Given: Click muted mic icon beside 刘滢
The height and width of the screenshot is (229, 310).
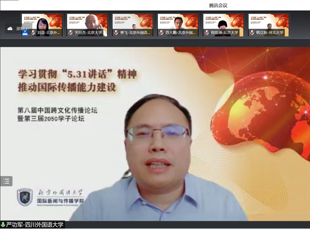Looking at the screenshot, I should [x=33, y=32].
